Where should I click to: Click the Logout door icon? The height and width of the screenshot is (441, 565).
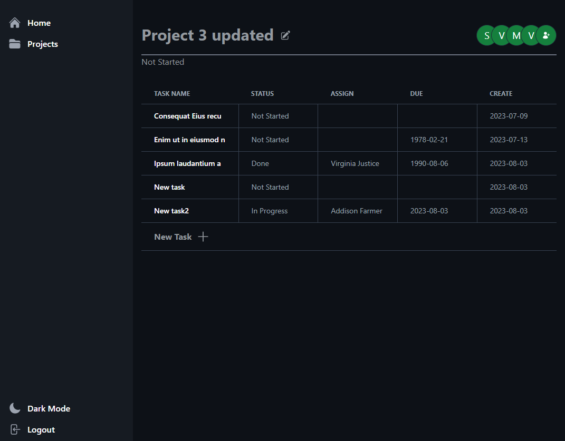[15, 430]
